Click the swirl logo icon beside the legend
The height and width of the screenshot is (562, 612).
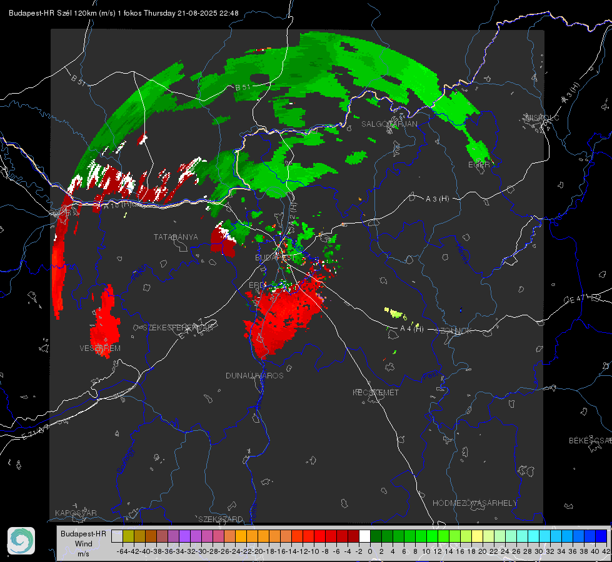21,541
